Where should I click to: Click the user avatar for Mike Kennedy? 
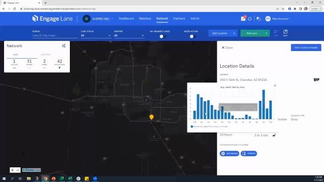click(x=268, y=19)
